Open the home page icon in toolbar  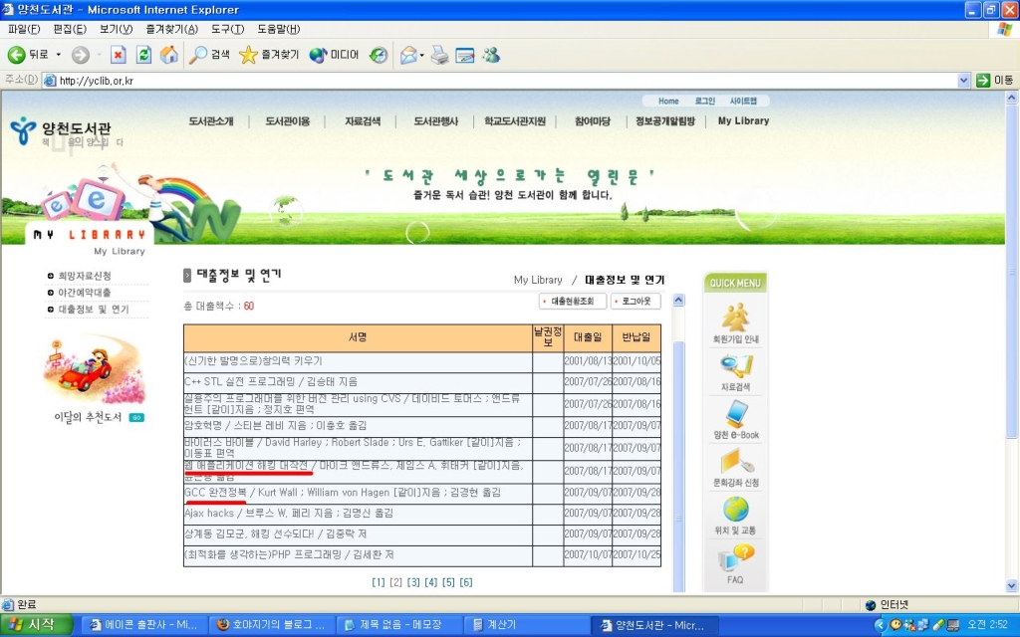pos(169,56)
